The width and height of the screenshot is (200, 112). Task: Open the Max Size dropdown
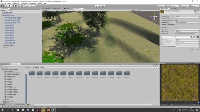tap(187, 39)
